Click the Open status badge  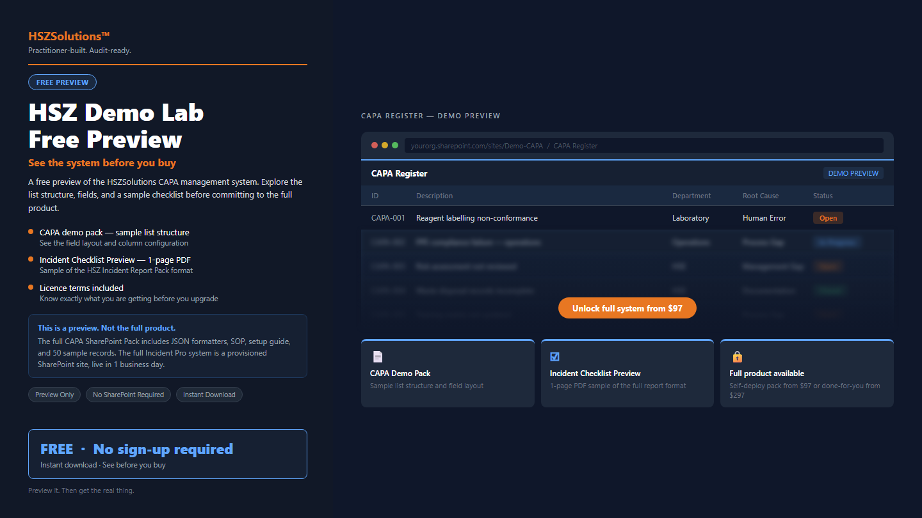click(x=829, y=218)
